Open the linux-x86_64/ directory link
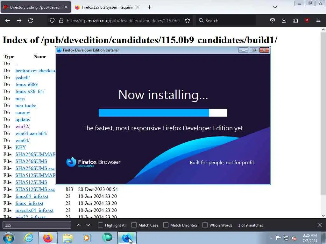 pyautogui.click(x=30, y=91)
